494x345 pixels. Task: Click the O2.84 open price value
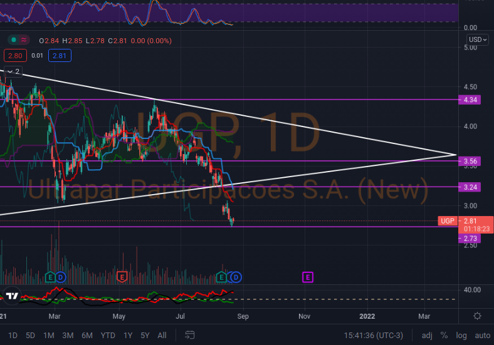[49, 41]
